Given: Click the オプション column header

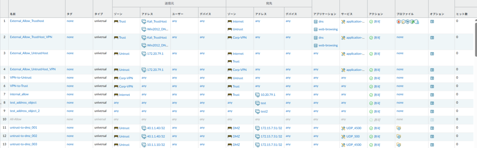Looking at the screenshot, I should point(437,14).
